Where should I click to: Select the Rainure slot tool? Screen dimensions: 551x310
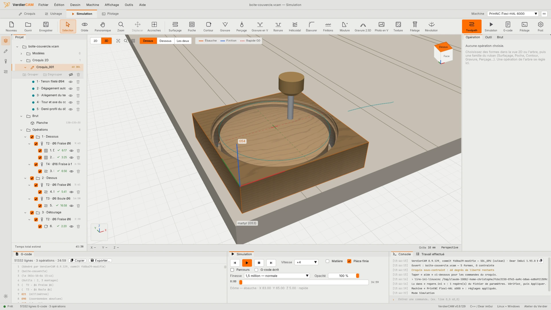[278, 26]
